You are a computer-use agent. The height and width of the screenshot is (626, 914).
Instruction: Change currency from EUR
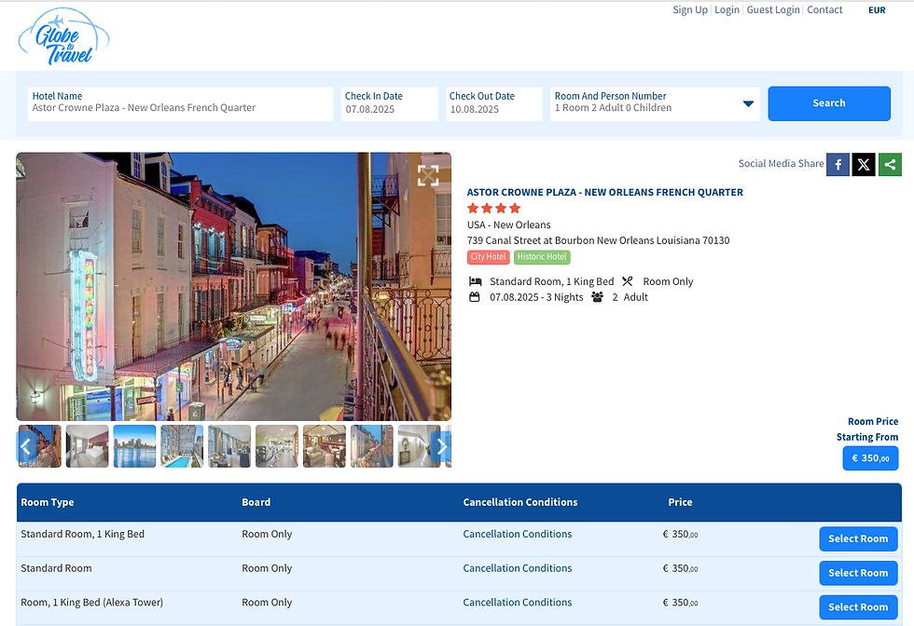pyautogui.click(x=877, y=10)
